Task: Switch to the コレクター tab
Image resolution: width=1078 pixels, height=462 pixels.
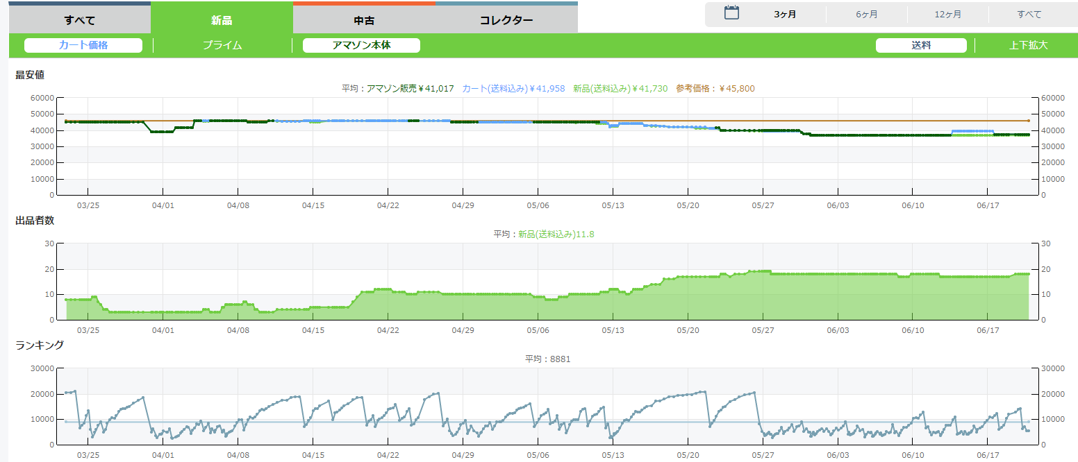Action: click(x=506, y=19)
